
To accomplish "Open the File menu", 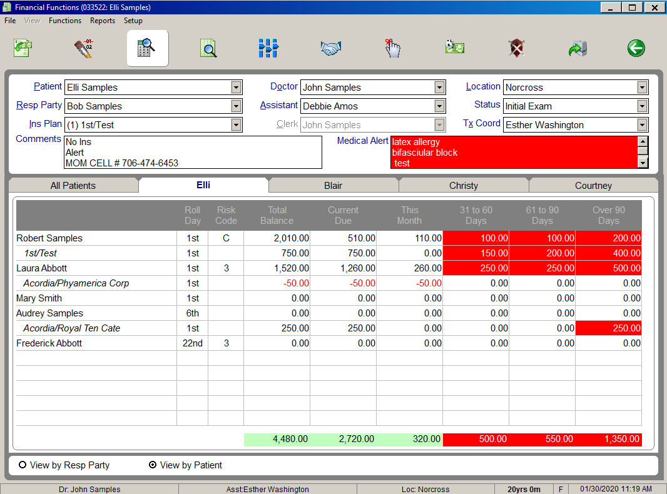I will [10, 21].
